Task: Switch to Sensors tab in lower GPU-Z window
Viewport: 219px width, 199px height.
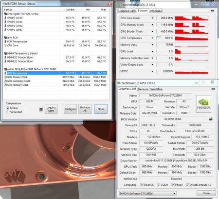Action: point(143,89)
